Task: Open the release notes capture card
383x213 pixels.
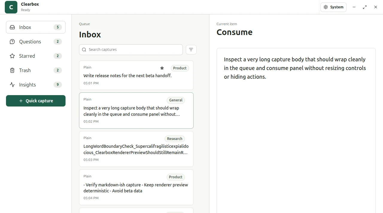Action: click(136, 75)
